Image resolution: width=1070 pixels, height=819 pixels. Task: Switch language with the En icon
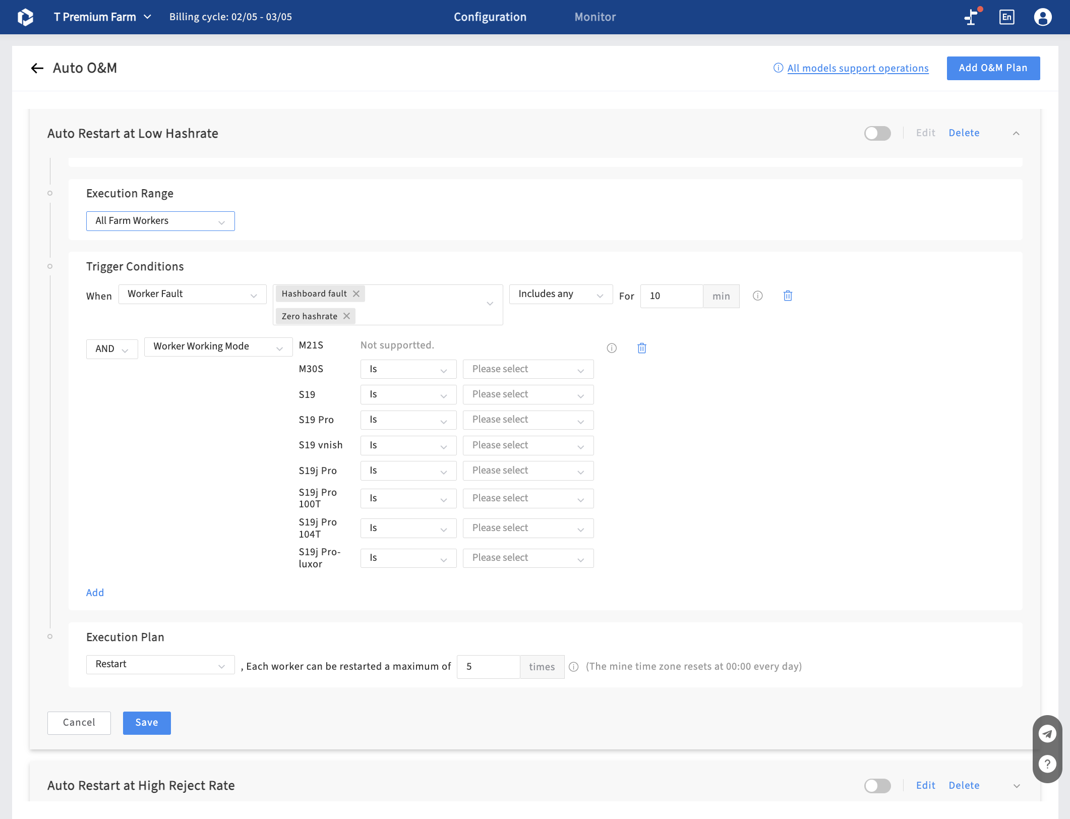point(1006,17)
